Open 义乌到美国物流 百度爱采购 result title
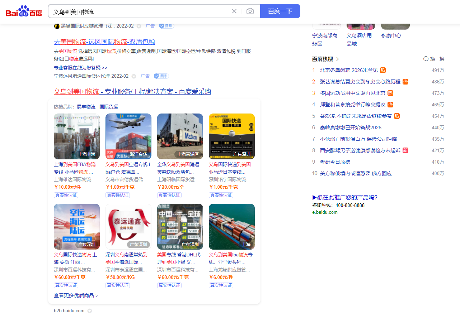This screenshot has width=460, height=318. click(x=132, y=92)
